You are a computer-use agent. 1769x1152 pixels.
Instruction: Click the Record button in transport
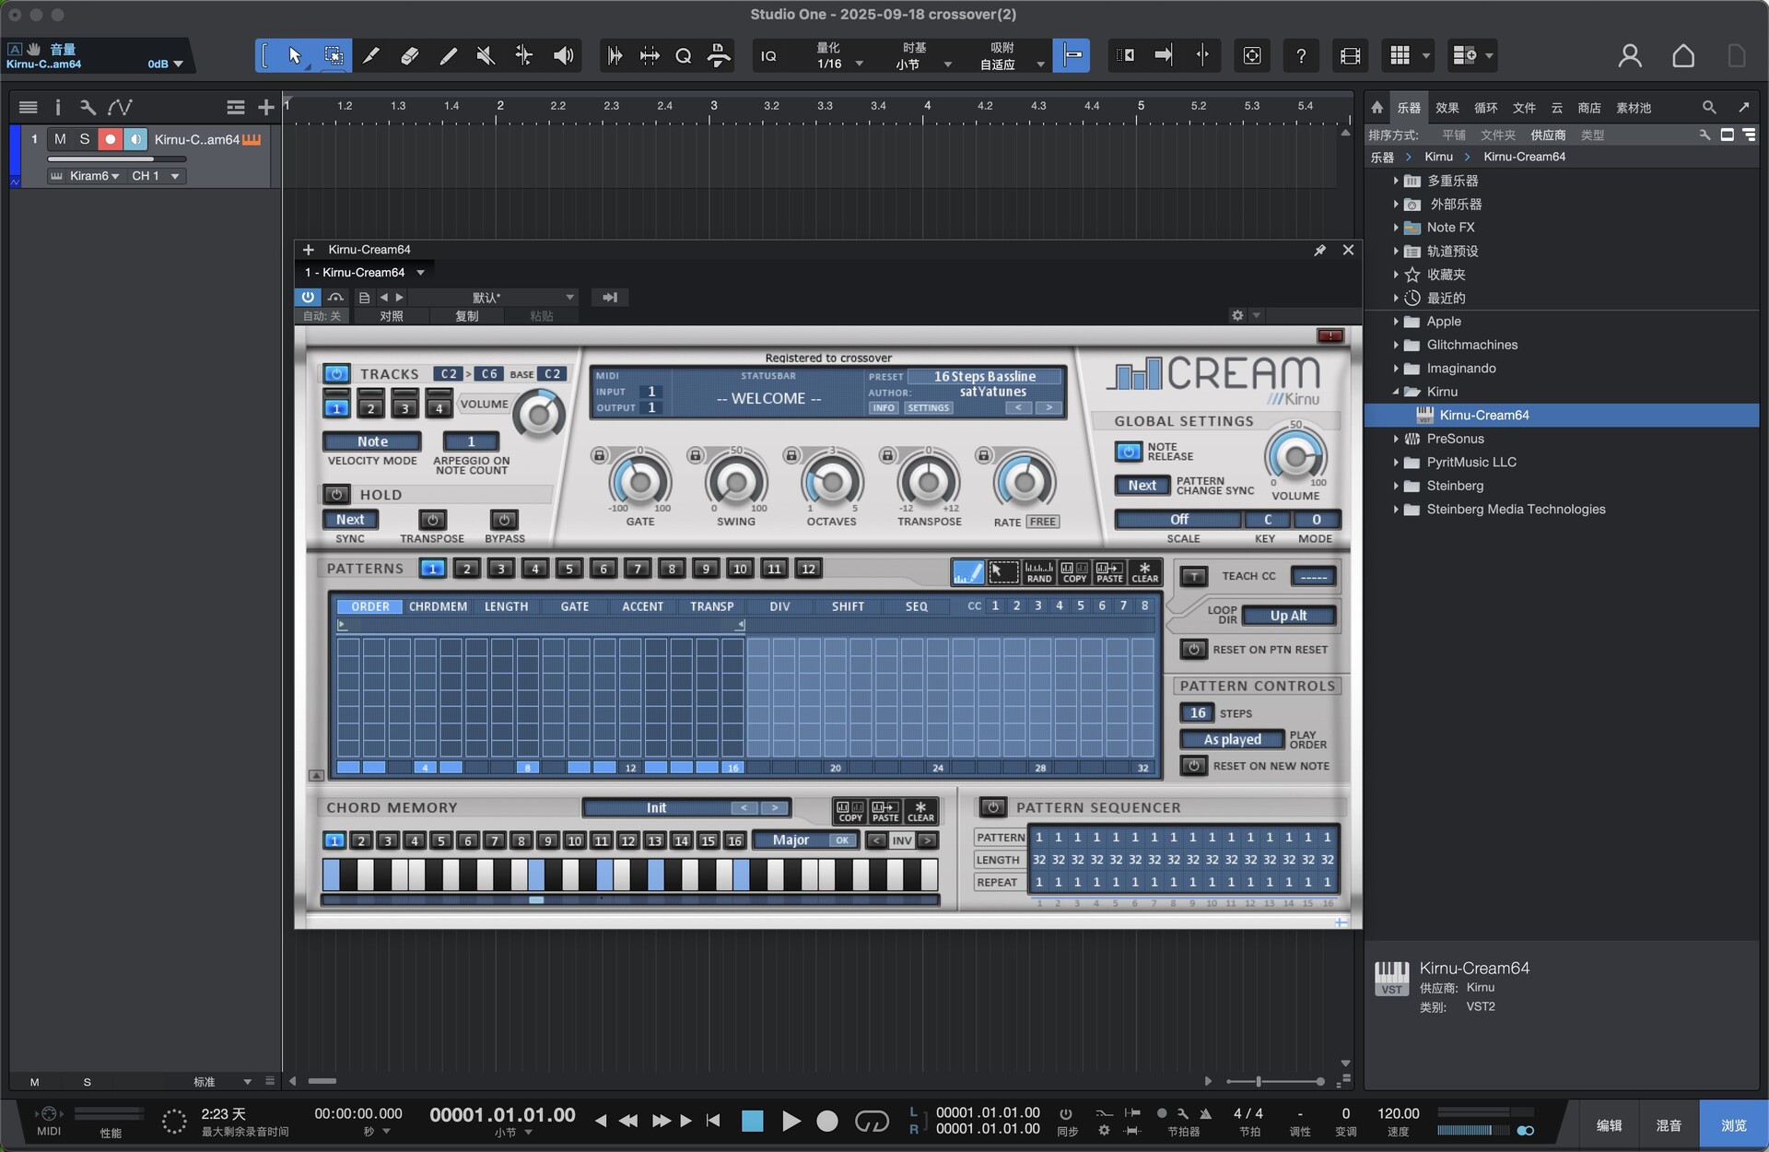pyautogui.click(x=827, y=1121)
